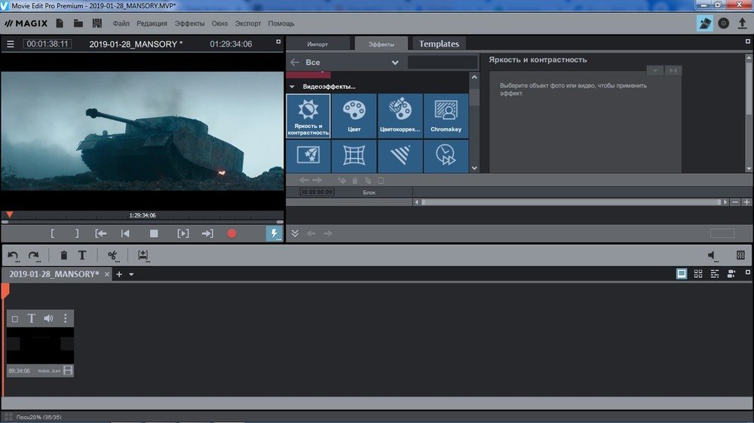Open the audio mixer icon

pyautogui.click(x=740, y=255)
